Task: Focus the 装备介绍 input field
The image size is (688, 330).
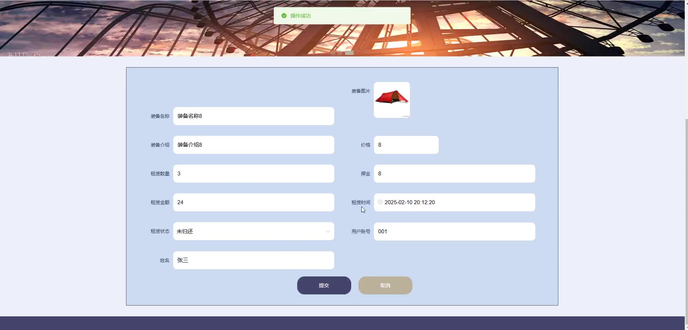Action: (254, 145)
